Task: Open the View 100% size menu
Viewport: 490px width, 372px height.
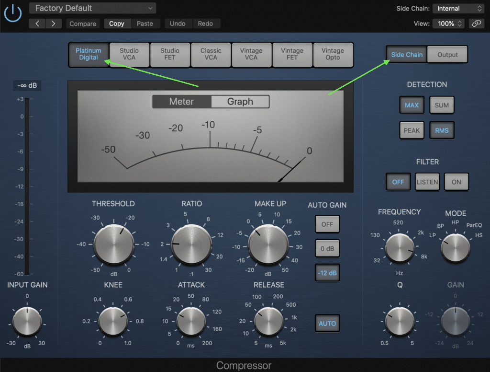Action: pyautogui.click(x=448, y=23)
